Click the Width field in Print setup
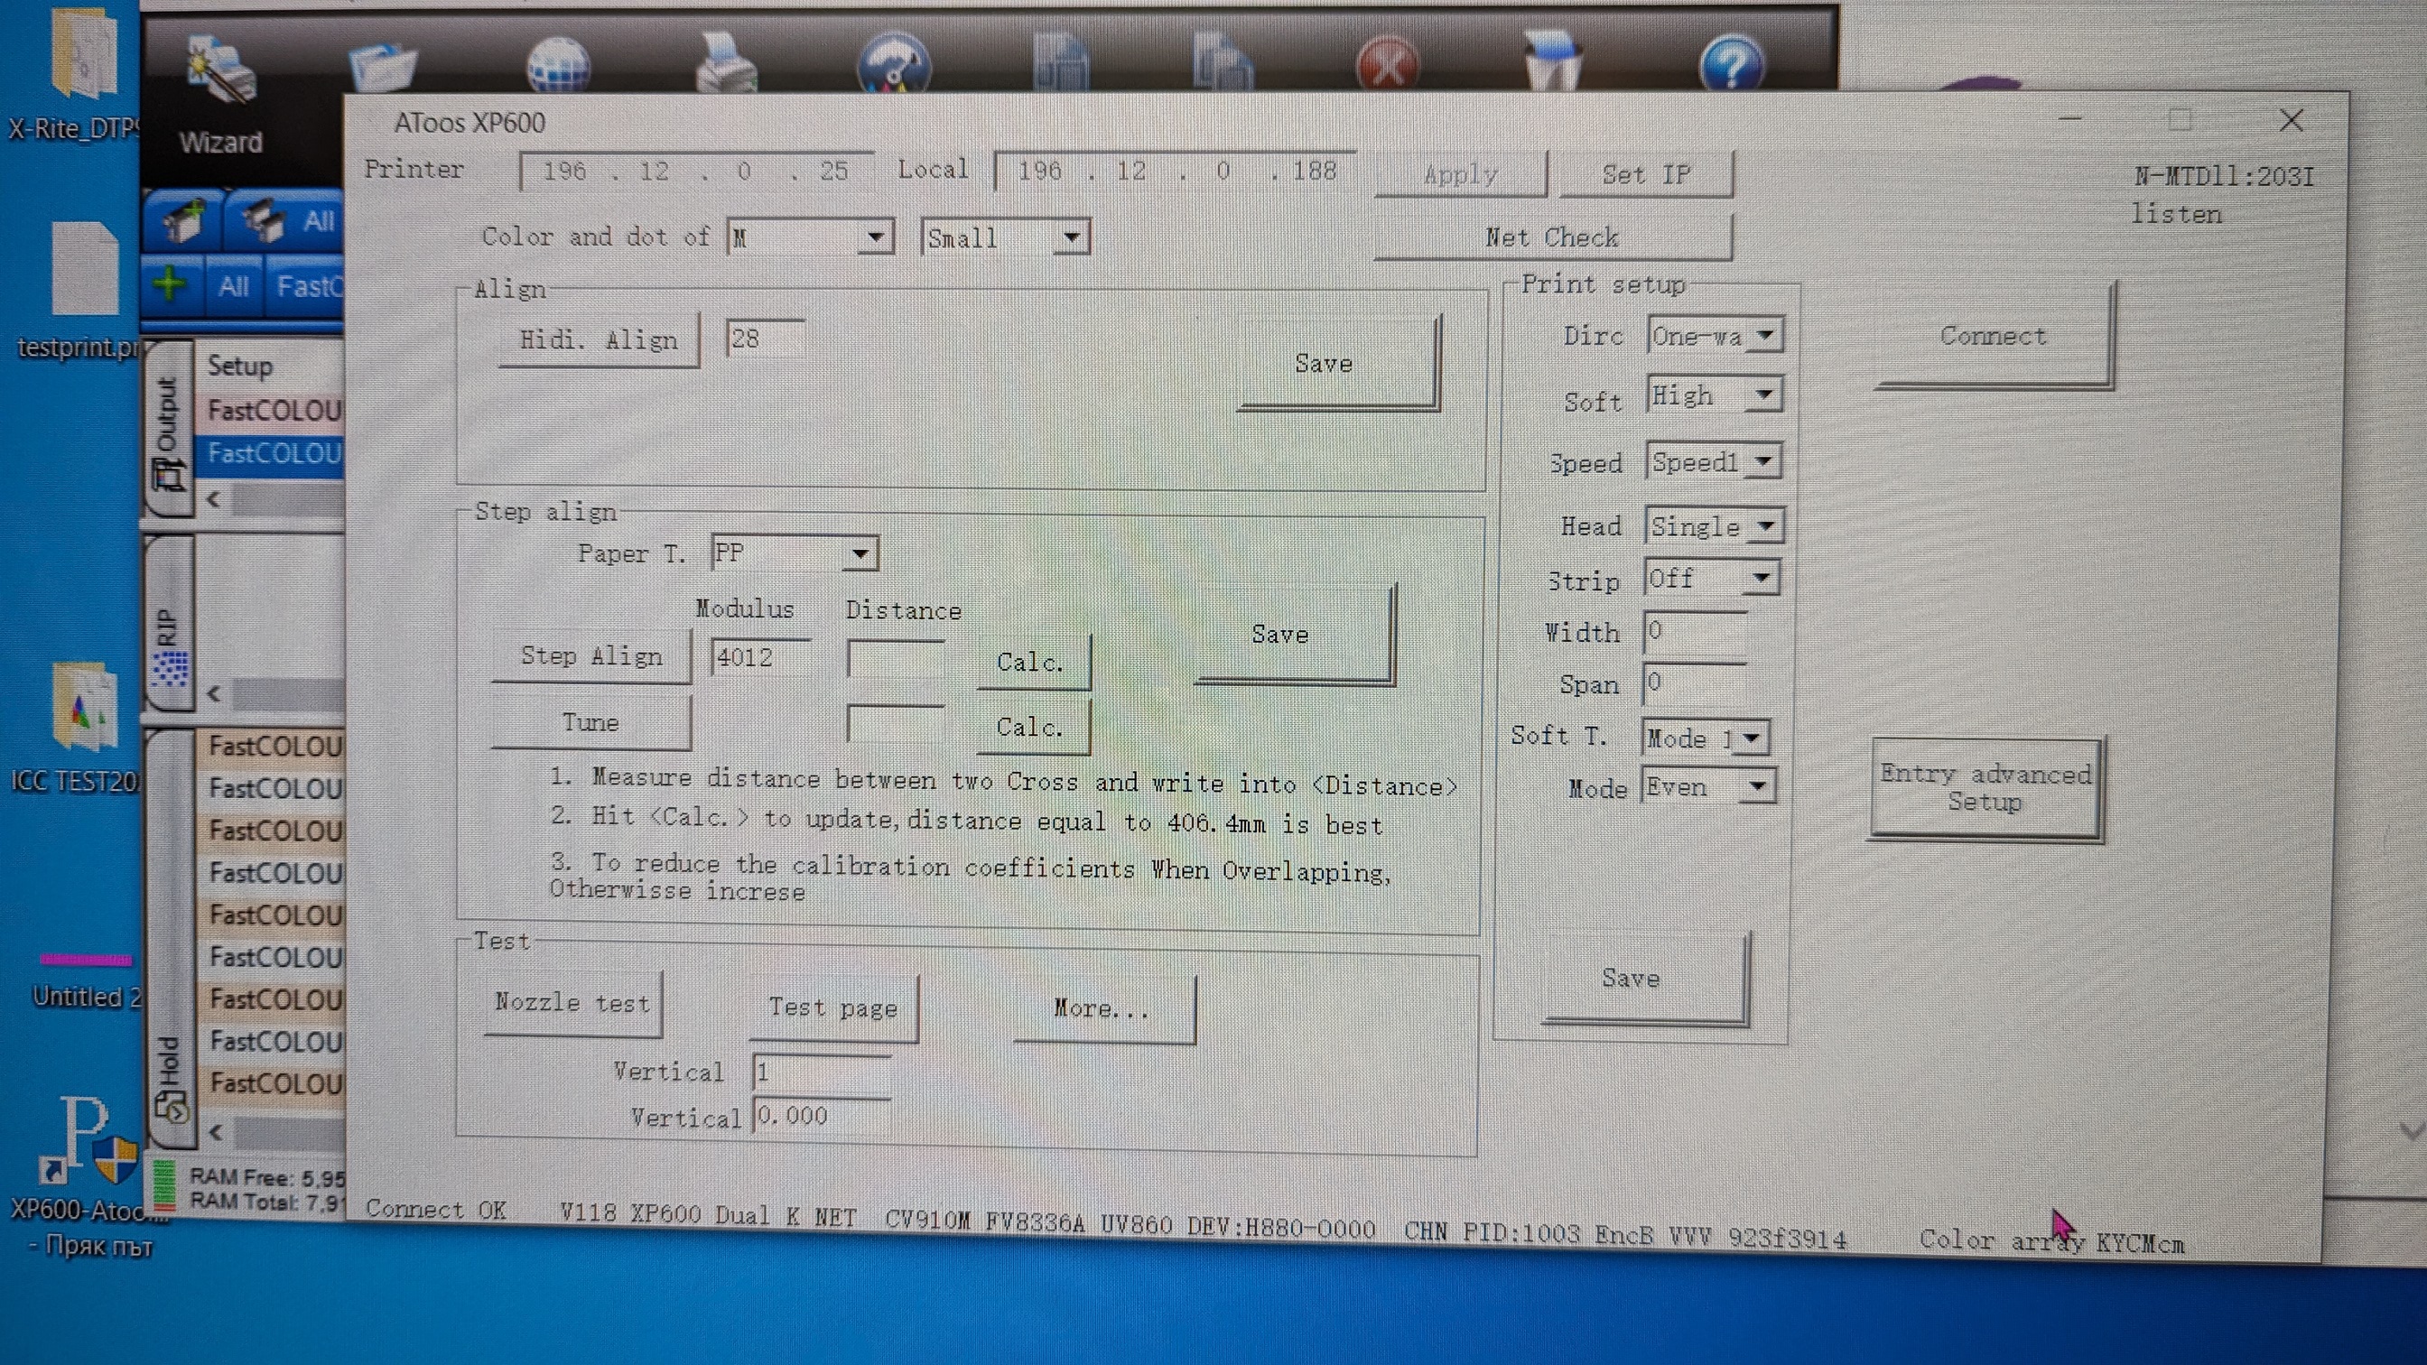 pos(1695,631)
